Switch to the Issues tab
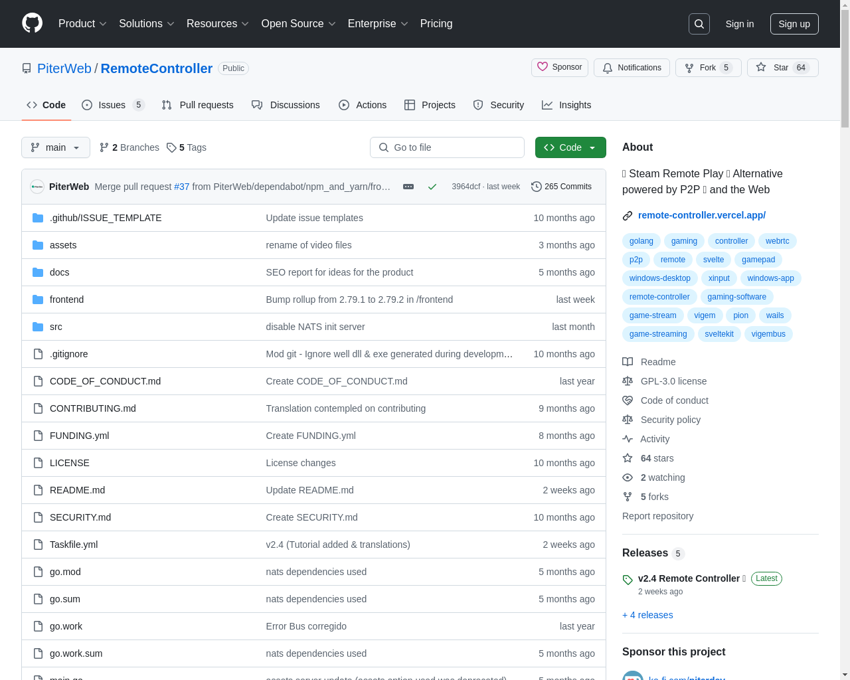This screenshot has height=680, width=850. pyautogui.click(x=113, y=105)
